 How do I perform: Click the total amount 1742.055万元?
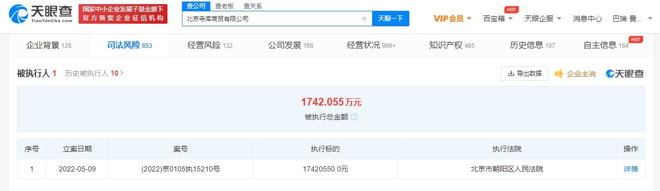[331, 102]
